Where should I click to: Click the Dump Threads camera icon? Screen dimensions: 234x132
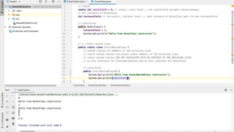[x=7, y=107]
